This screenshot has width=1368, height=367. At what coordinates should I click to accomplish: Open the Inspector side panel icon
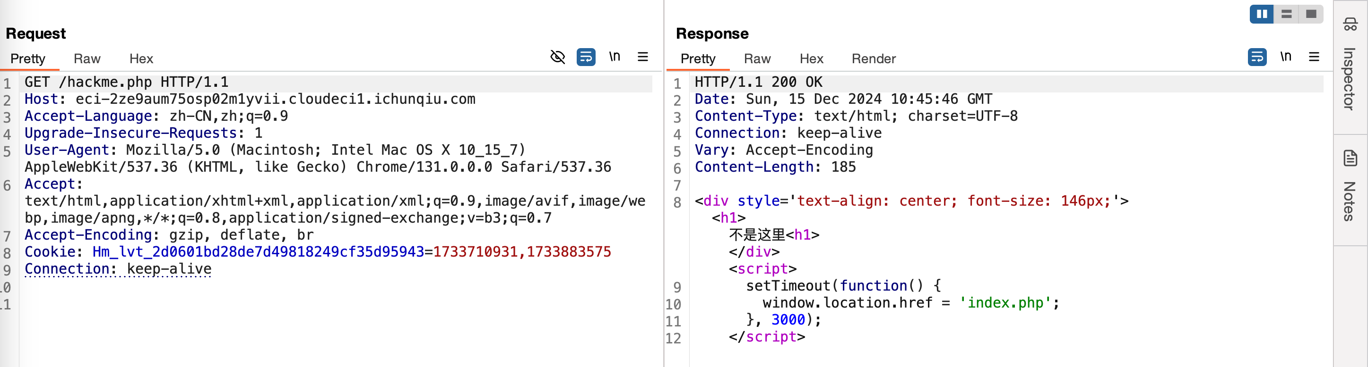coord(1350,25)
